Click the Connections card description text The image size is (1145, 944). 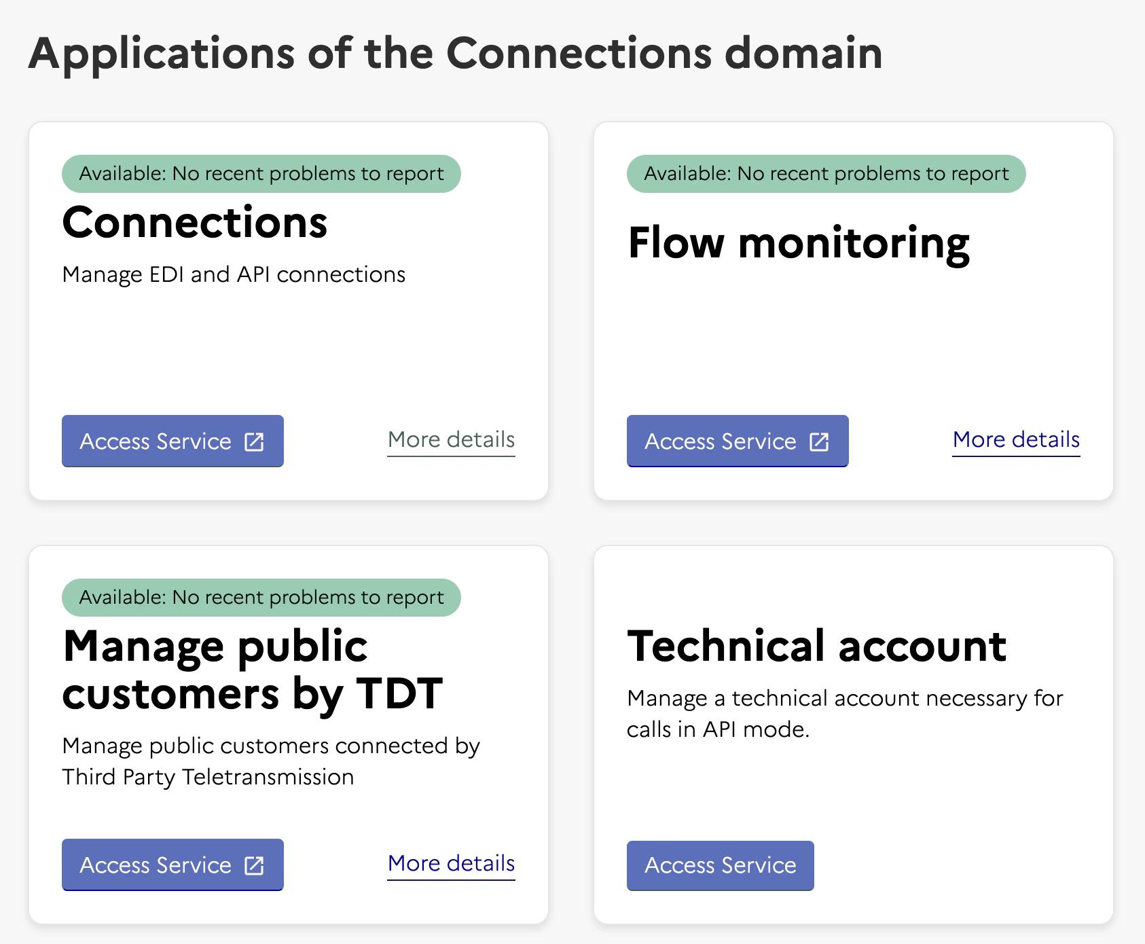(234, 274)
